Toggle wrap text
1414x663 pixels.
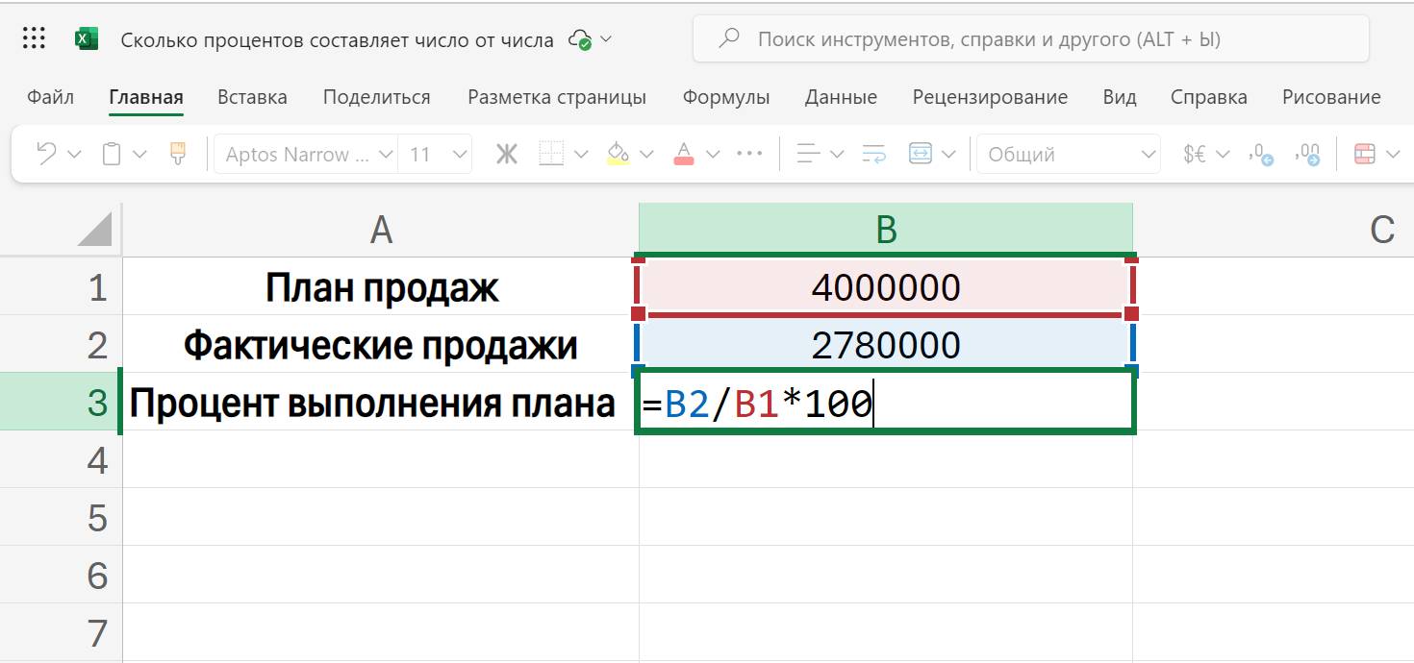click(874, 154)
